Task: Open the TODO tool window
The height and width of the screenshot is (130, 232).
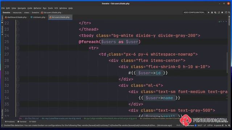Action: (x=33, y=122)
